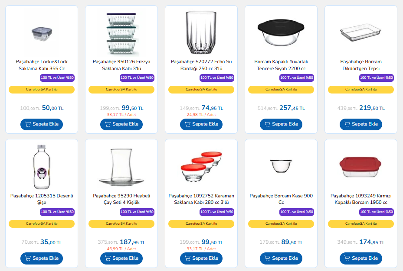Open Paşabahçe 520272 Echo Su Bardağı title

click(201, 65)
